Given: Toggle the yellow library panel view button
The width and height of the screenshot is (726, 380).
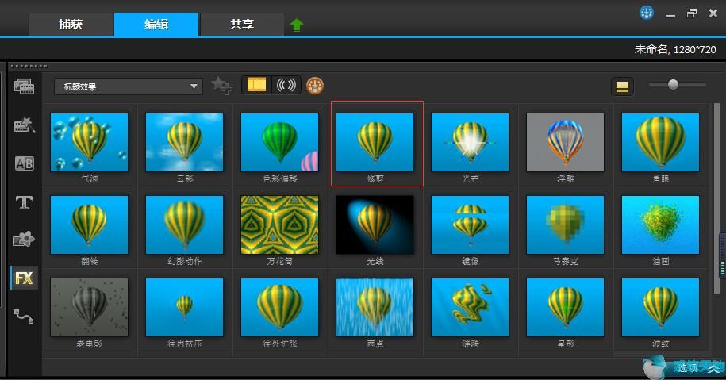Looking at the screenshot, I should click(622, 86).
